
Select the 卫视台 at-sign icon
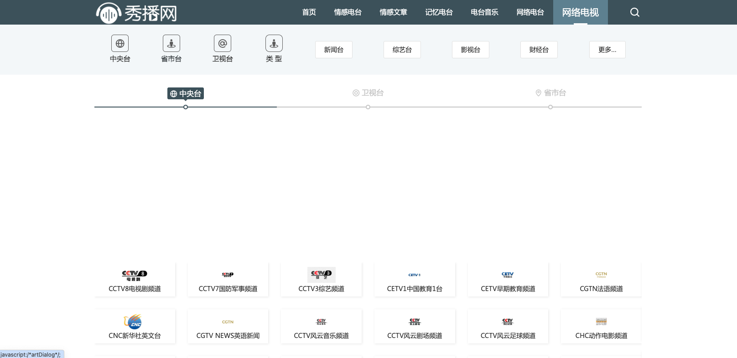[223, 43]
